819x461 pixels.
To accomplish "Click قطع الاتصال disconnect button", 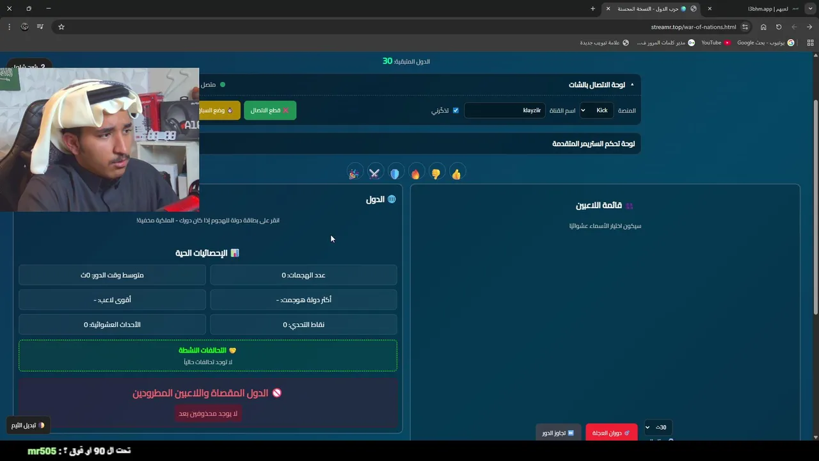I will [270, 110].
